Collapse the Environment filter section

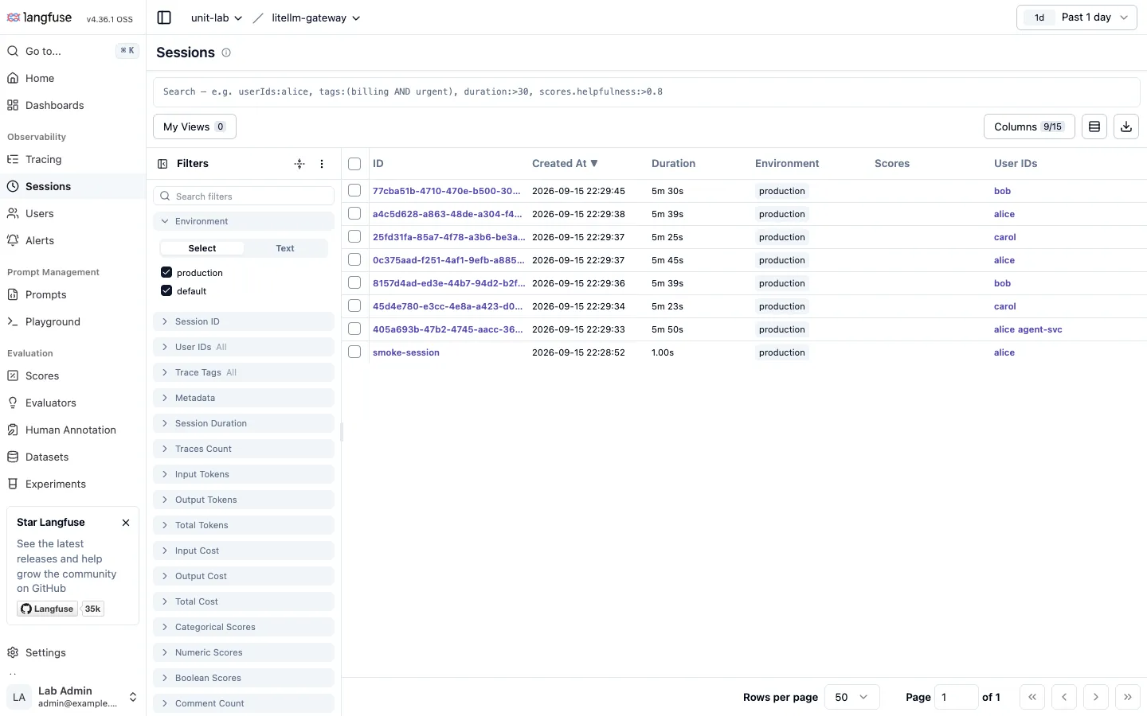coord(244,221)
